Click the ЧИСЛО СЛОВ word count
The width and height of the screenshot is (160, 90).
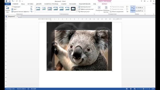(x=21, y=89)
